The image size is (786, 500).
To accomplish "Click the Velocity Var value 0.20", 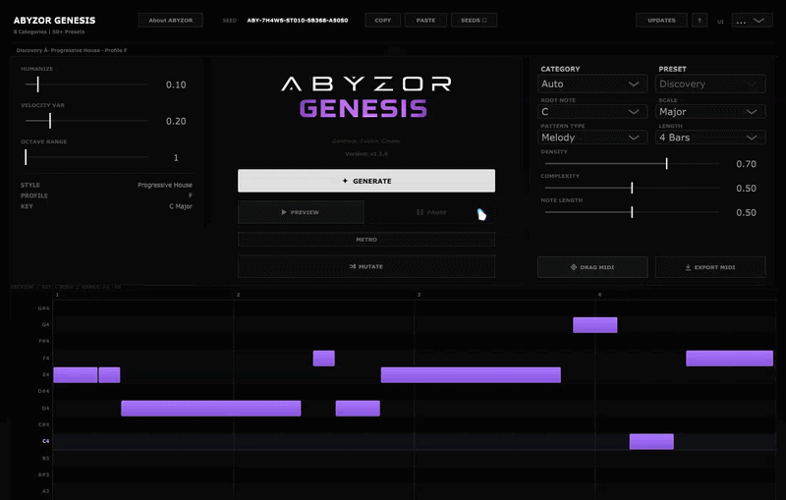I will tap(176, 121).
